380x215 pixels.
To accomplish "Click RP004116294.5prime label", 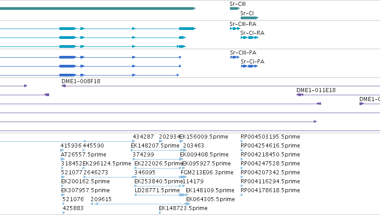I will coord(270,181).
